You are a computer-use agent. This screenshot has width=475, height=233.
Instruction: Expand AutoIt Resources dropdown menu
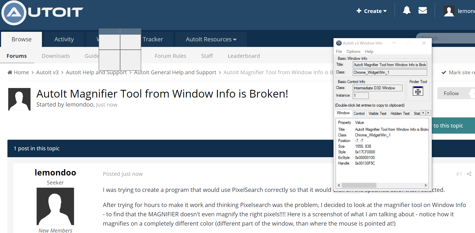pyautogui.click(x=211, y=39)
